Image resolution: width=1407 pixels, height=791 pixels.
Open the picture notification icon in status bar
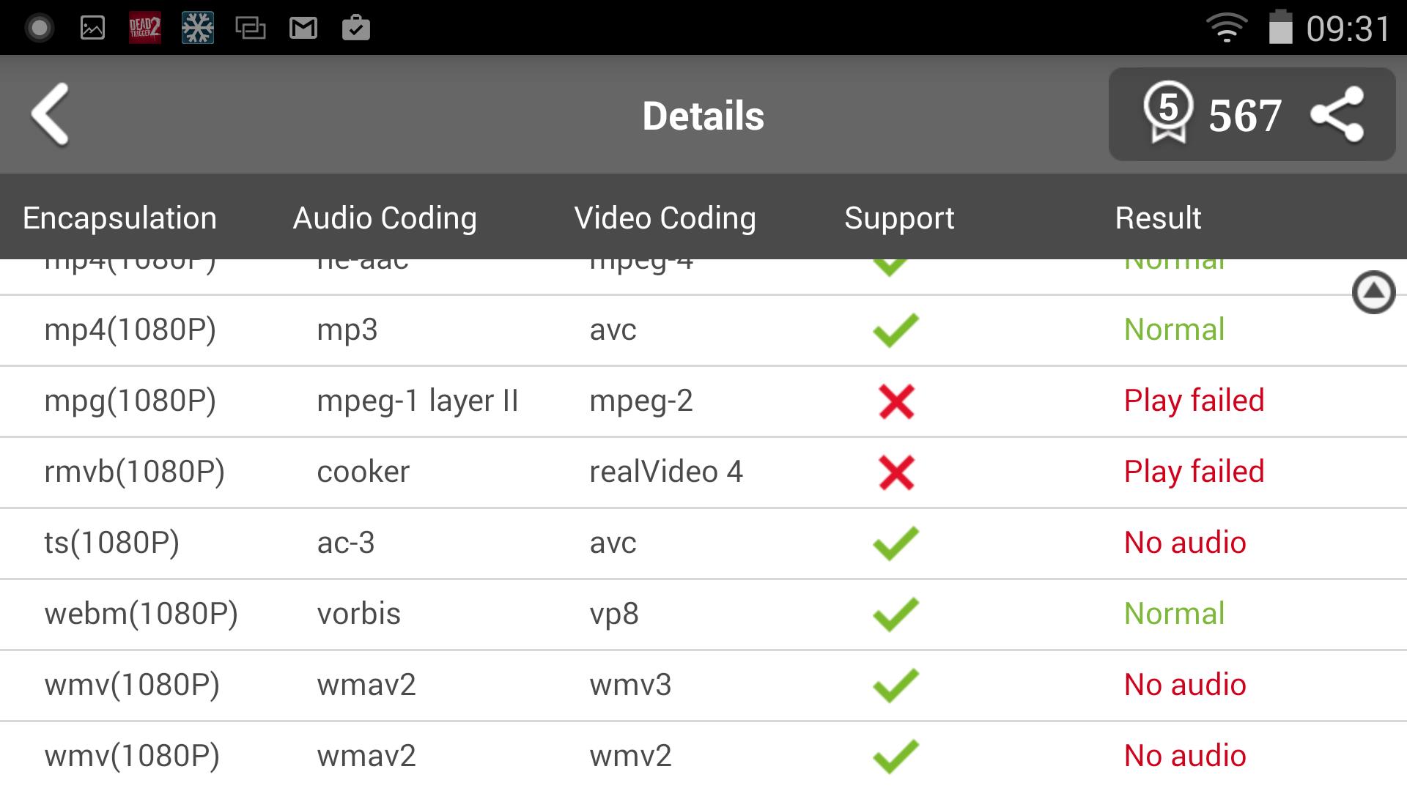[92, 28]
